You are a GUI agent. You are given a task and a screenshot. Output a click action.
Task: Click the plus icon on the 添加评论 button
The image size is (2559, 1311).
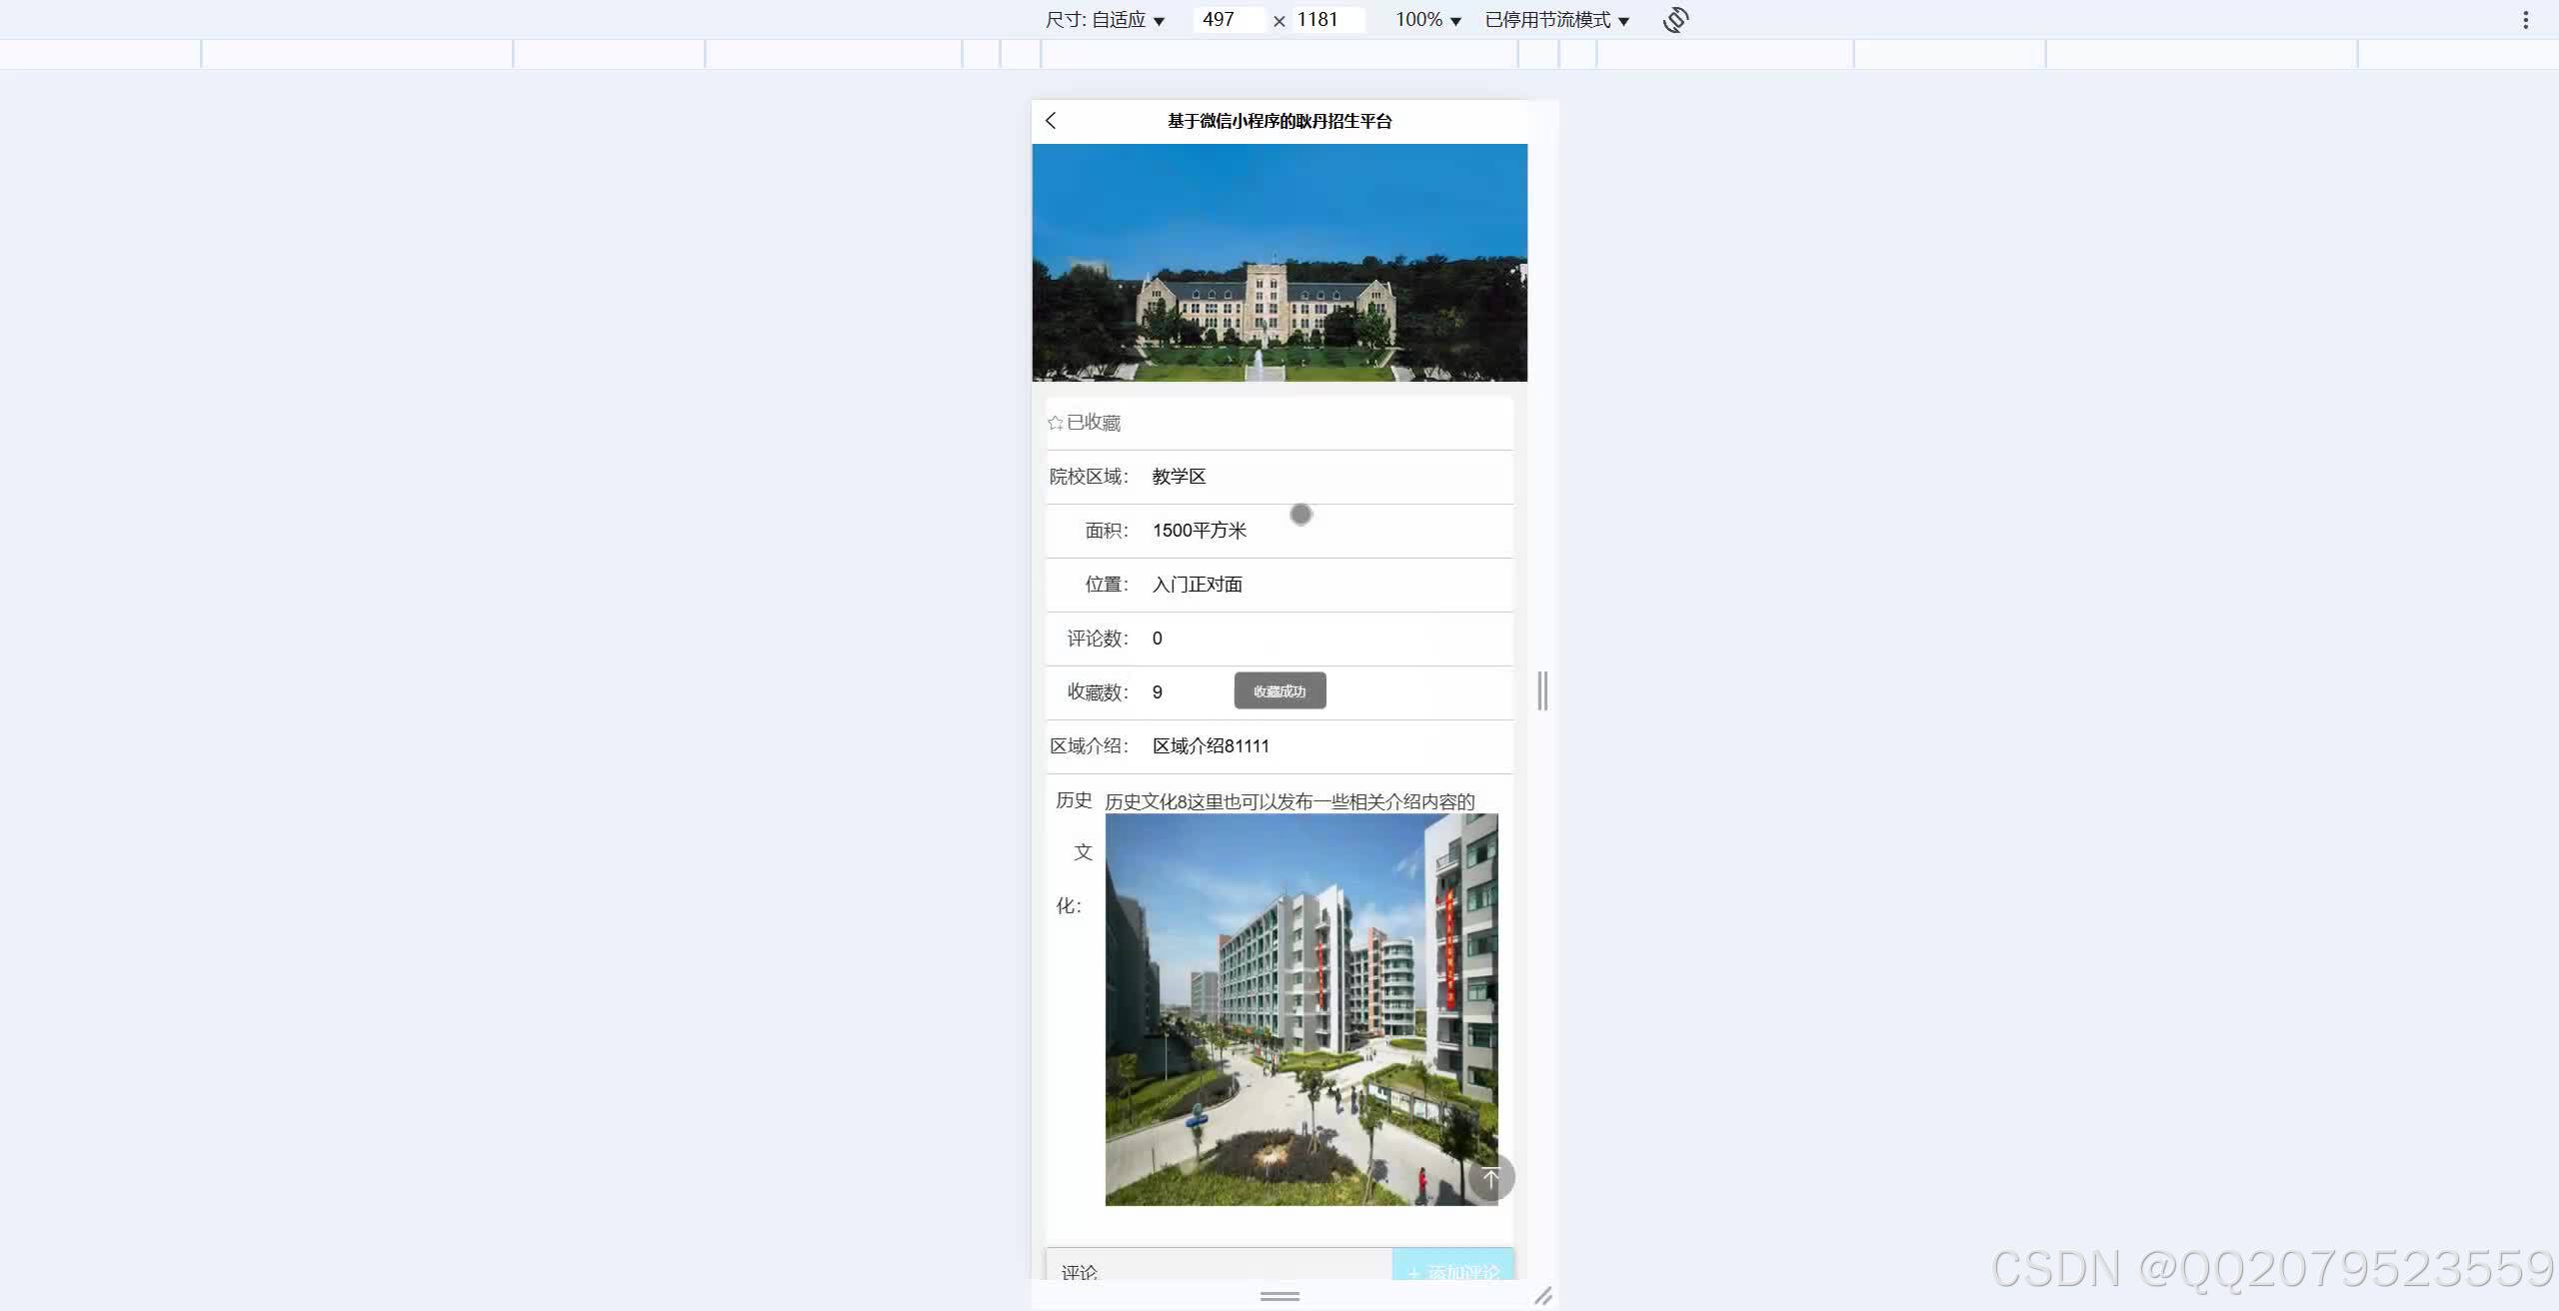(1413, 1273)
